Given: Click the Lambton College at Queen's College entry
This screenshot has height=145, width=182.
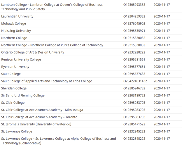Looking at the screenshot, I should click(x=52, y=7).
